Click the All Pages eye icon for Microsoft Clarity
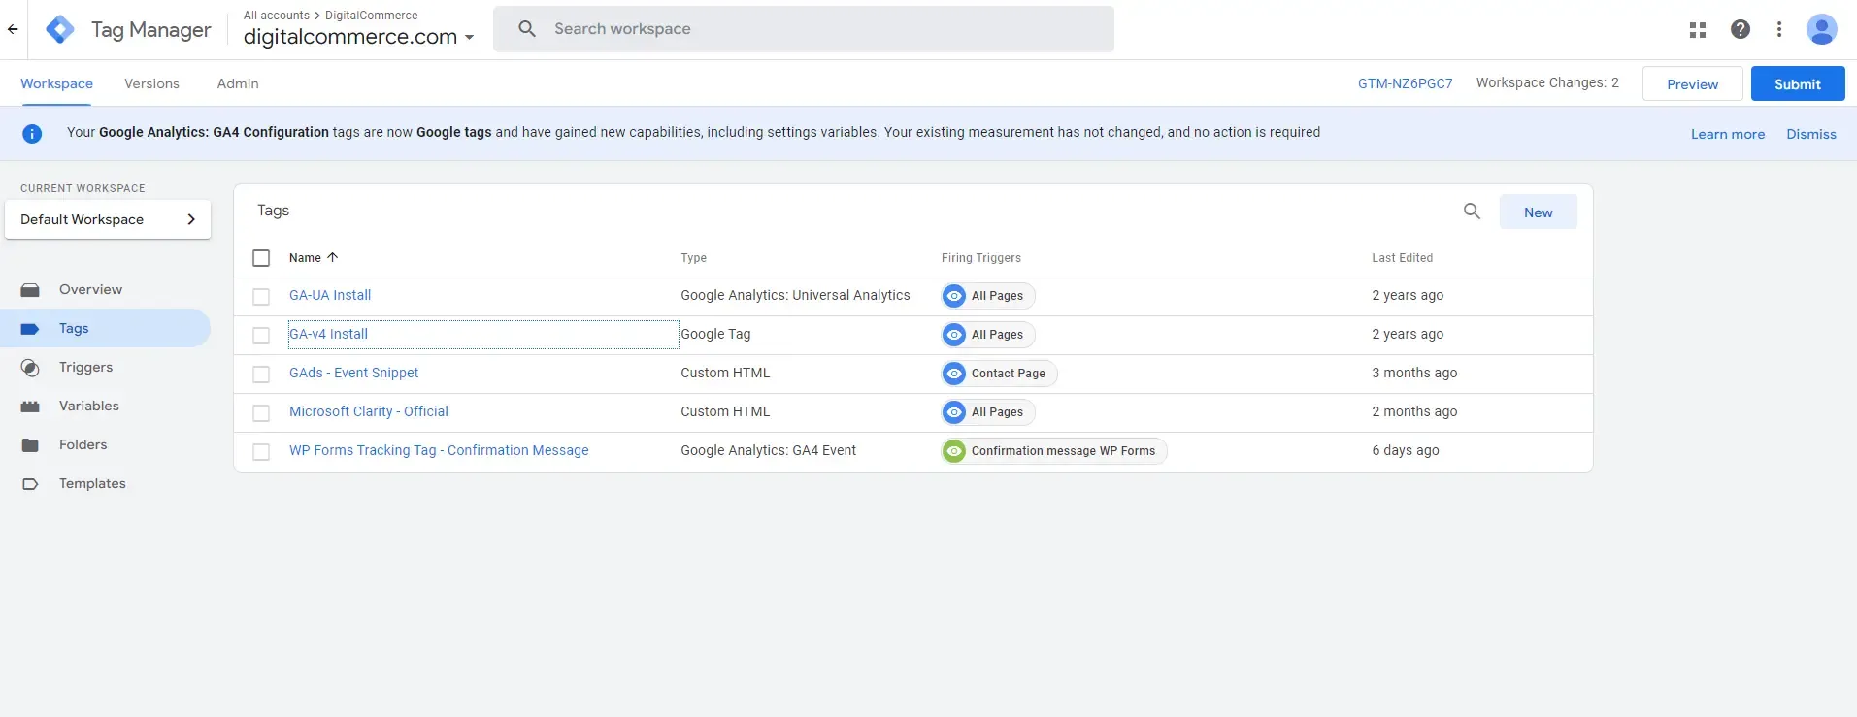 pos(955,412)
